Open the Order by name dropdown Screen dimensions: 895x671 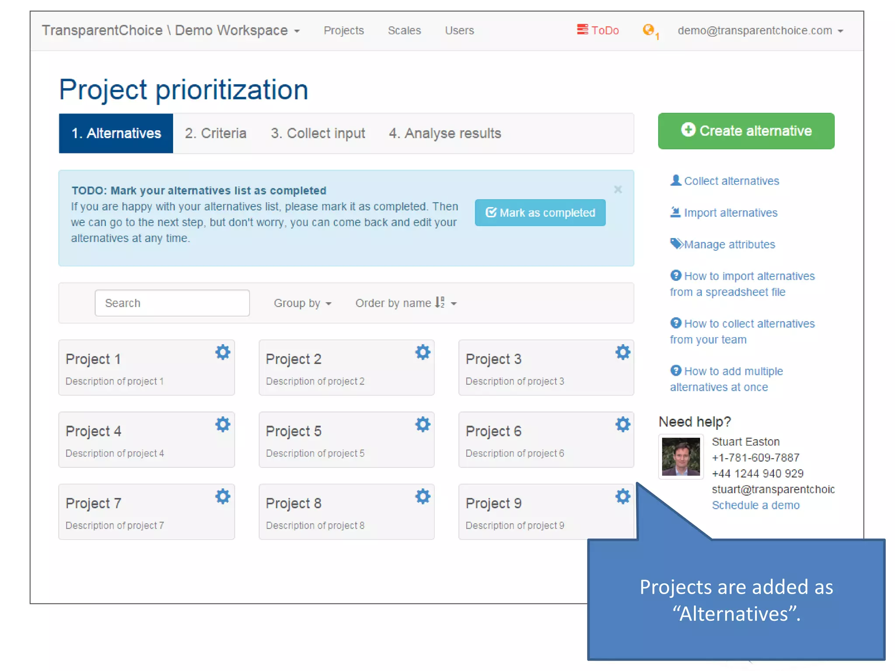point(406,303)
